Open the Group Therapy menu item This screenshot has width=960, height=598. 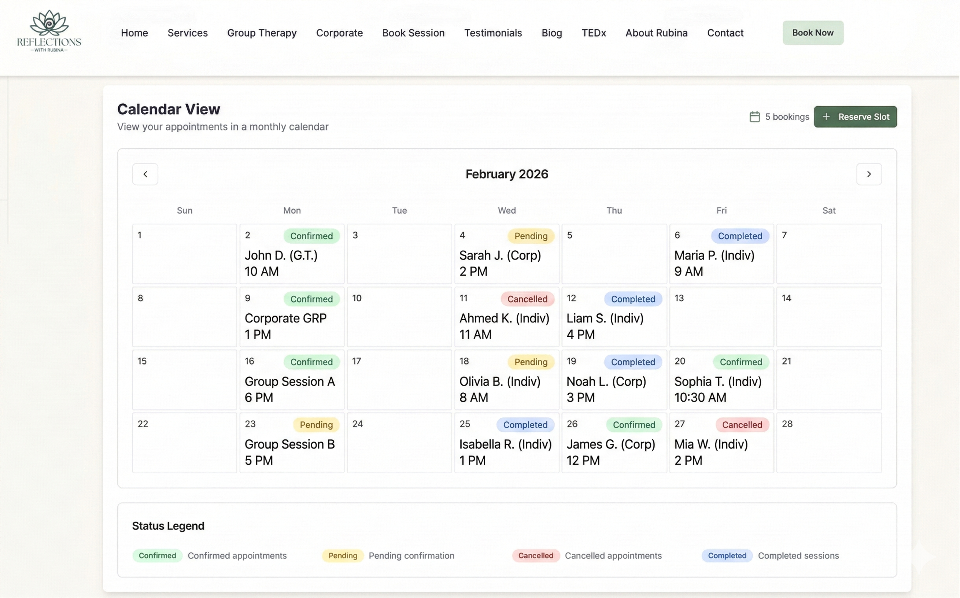(262, 33)
